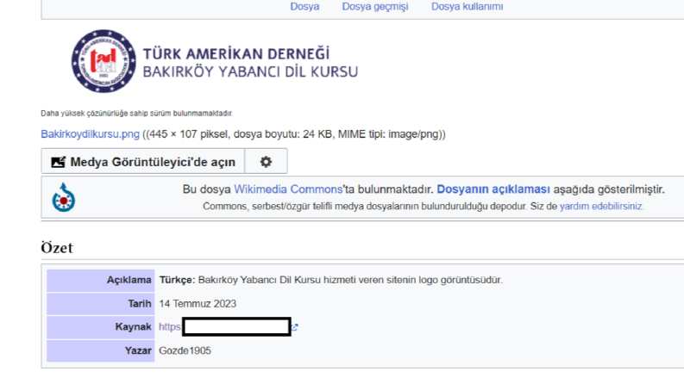This screenshot has width=684, height=384.
Task: Open the Türk Amerikan Derneği logo image
Action: tap(215, 61)
